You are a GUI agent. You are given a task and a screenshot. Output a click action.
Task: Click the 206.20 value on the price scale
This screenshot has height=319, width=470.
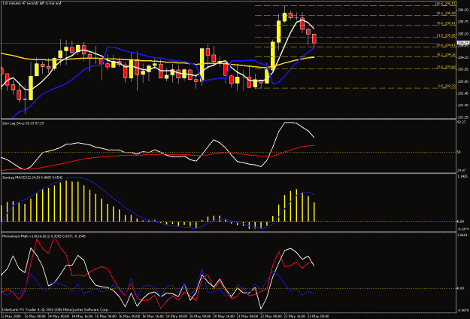click(463, 10)
